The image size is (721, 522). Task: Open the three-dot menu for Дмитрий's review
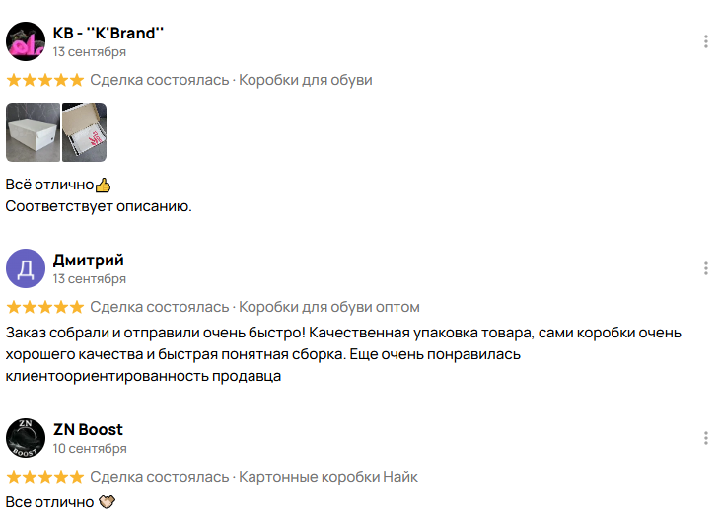coord(705,268)
